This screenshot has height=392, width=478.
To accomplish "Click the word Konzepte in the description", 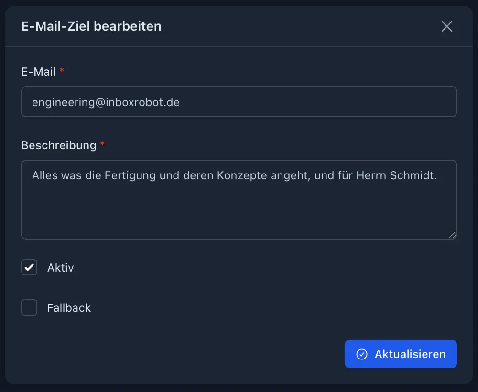I will tap(242, 175).
